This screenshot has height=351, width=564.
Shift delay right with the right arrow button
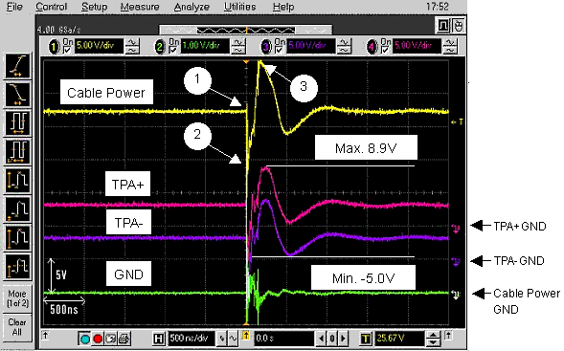coord(344,339)
